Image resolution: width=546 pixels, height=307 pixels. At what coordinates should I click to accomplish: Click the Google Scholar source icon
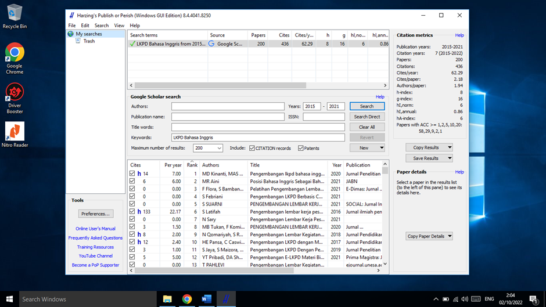pyautogui.click(x=211, y=44)
